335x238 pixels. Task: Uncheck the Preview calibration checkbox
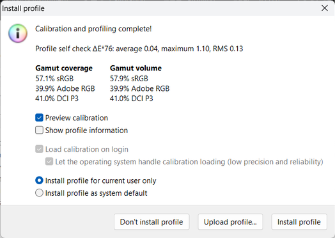(39, 118)
